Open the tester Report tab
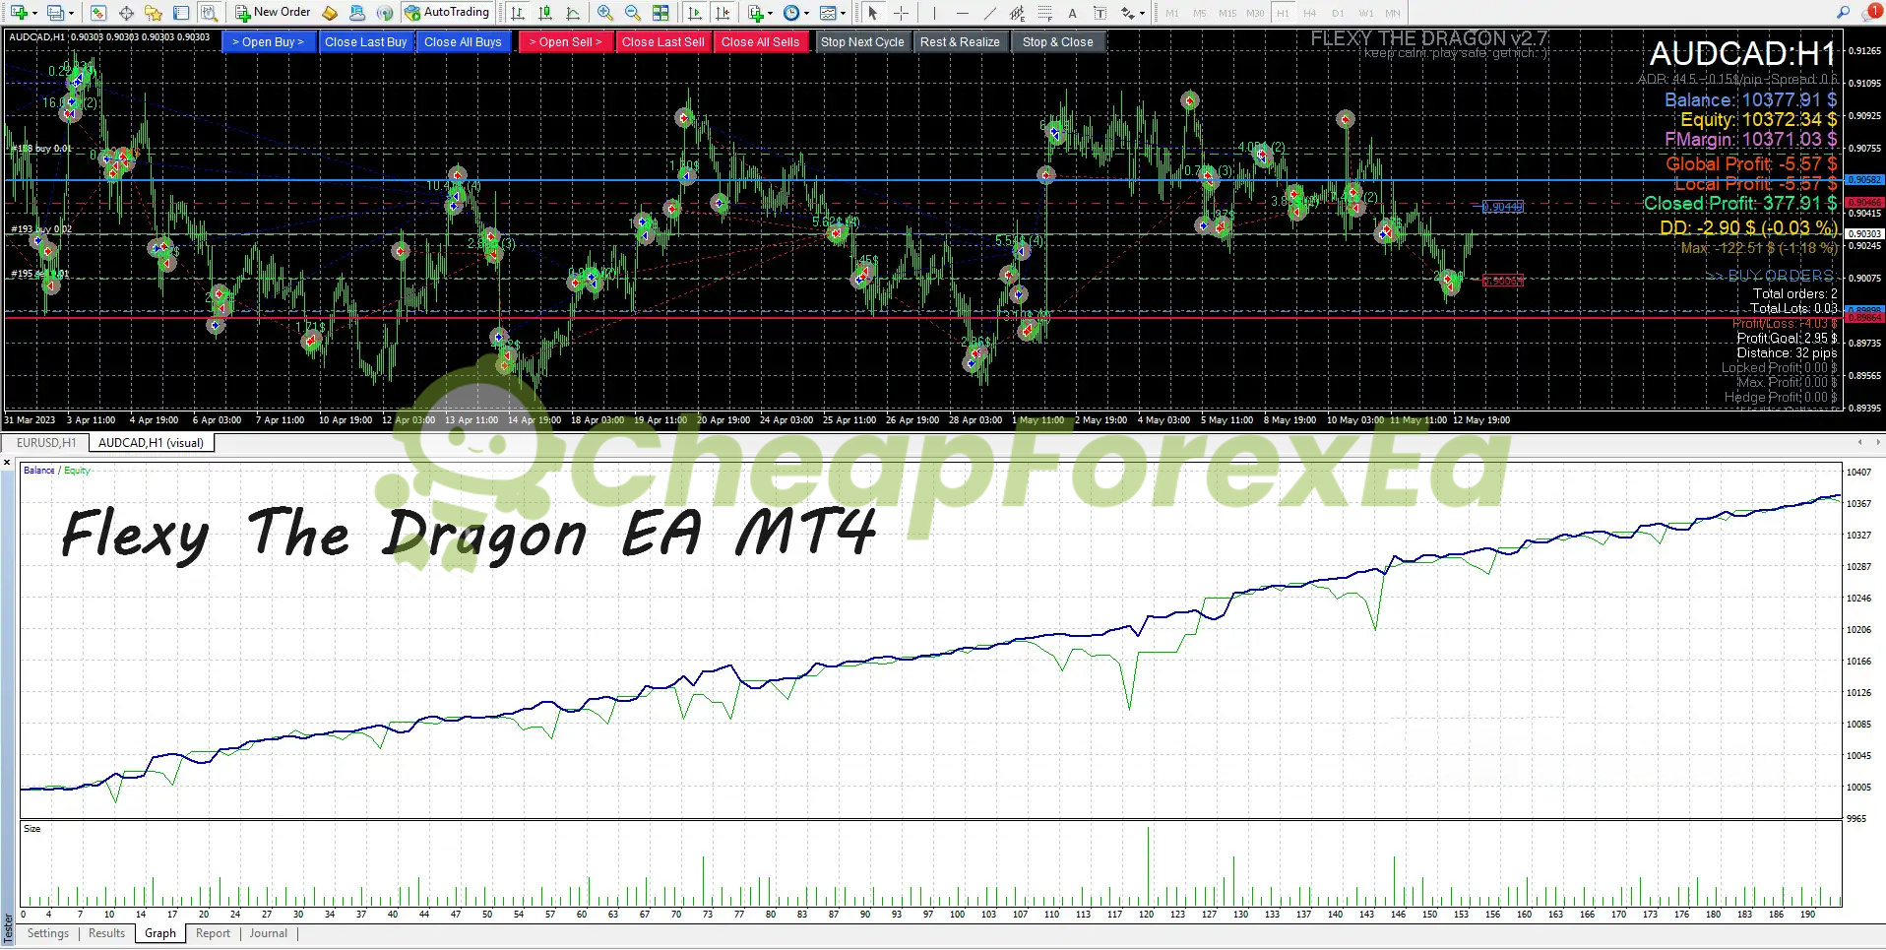 tap(213, 933)
